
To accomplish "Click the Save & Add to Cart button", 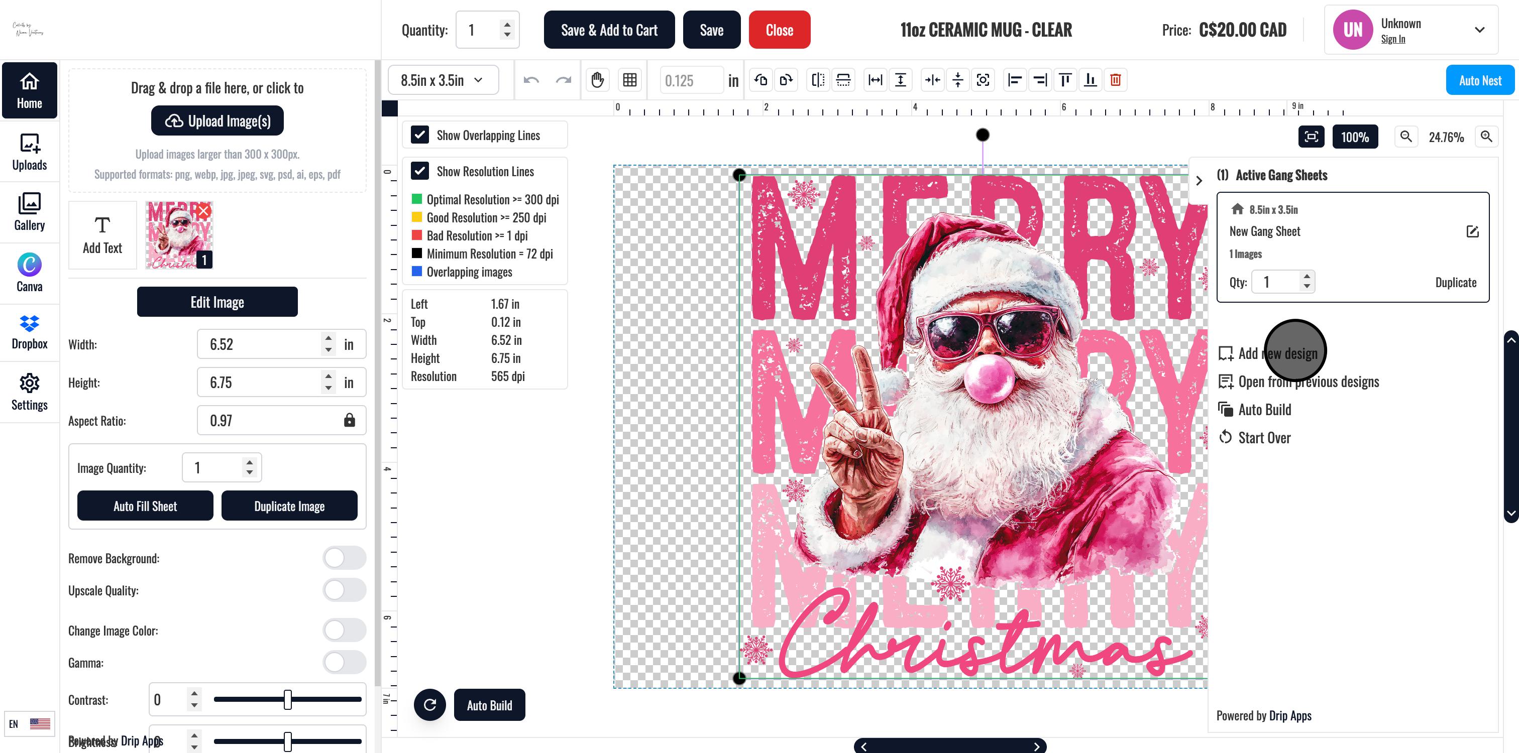I will point(608,30).
